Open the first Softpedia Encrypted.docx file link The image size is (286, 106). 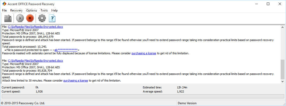(35, 27)
